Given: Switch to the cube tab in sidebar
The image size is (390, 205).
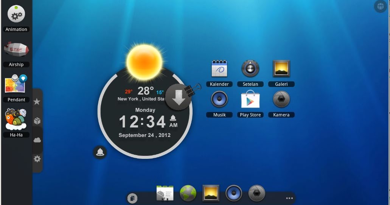Looking at the screenshot, I should coord(37,121).
